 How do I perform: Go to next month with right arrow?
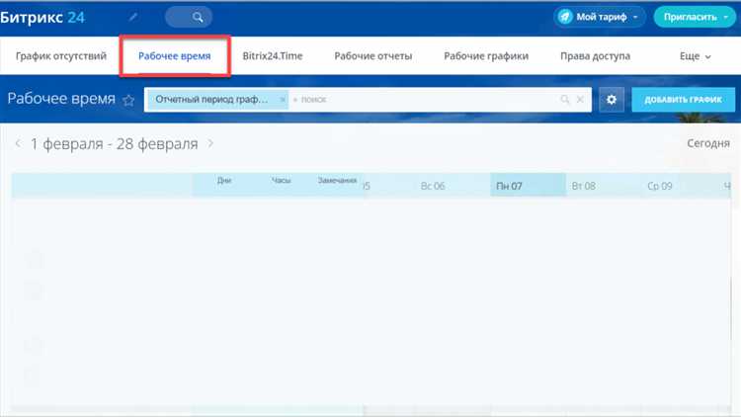tap(210, 143)
